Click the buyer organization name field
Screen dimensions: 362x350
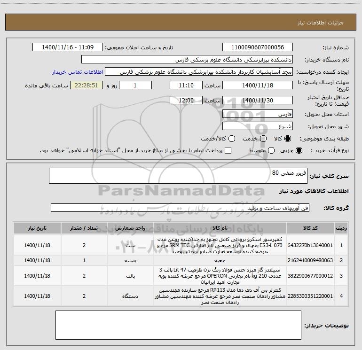point(187,60)
